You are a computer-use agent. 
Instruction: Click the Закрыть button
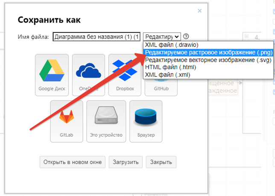(x=161, y=162)
